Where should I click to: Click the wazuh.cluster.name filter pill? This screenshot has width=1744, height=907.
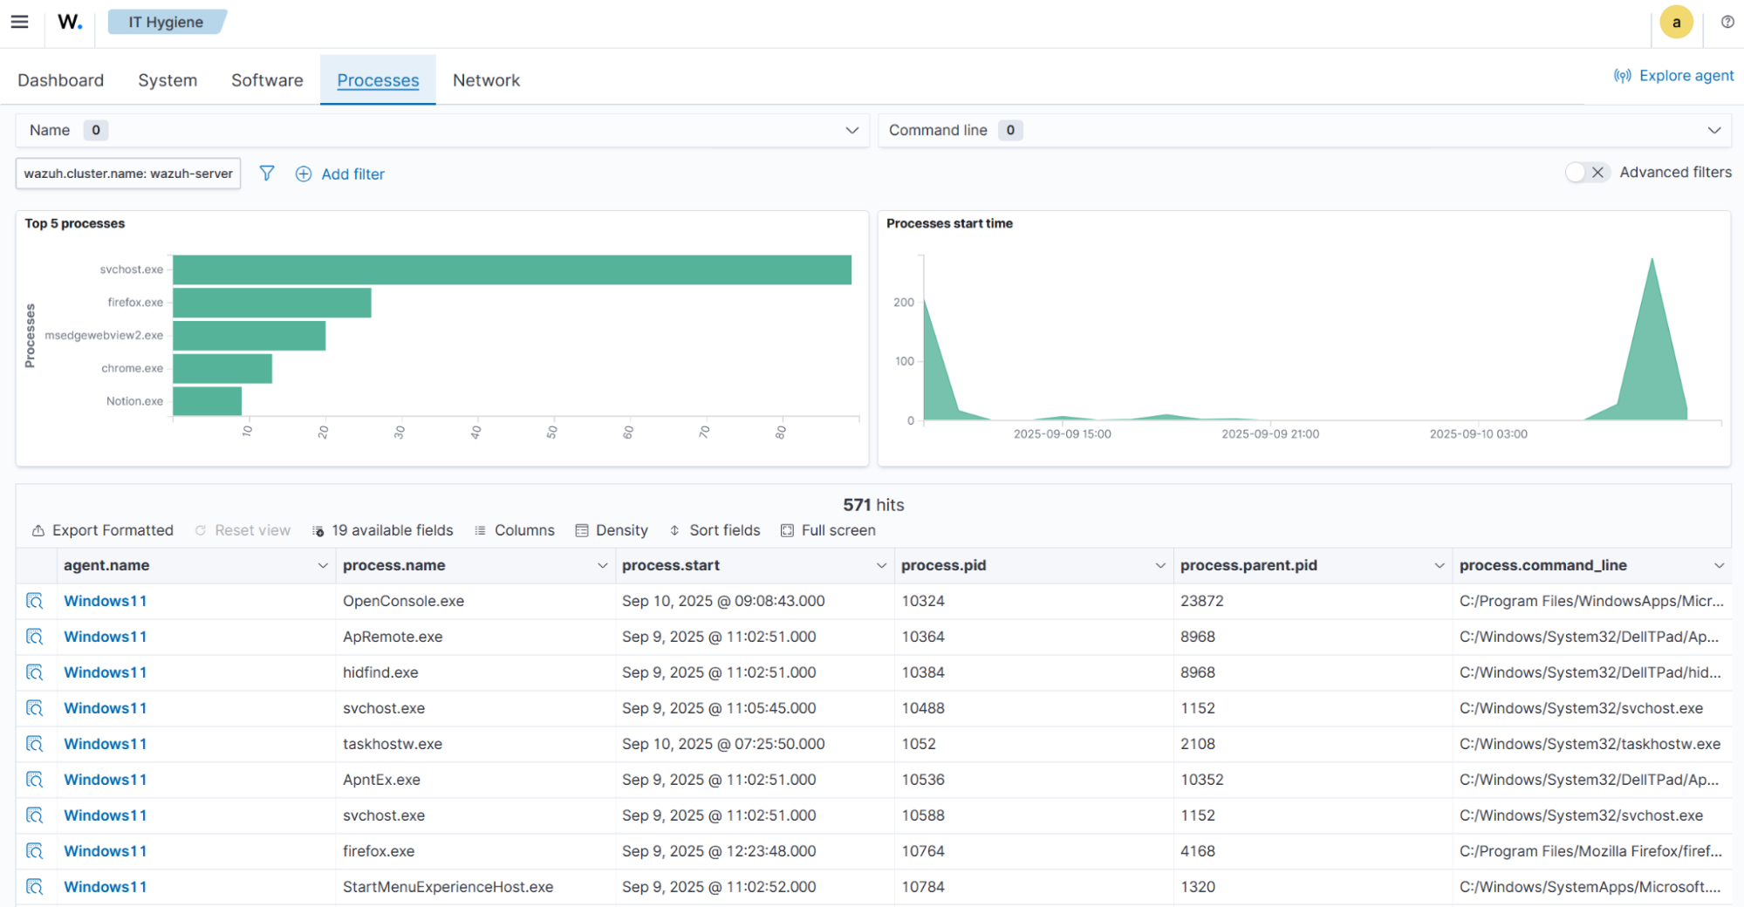click(x=128, y=174)
